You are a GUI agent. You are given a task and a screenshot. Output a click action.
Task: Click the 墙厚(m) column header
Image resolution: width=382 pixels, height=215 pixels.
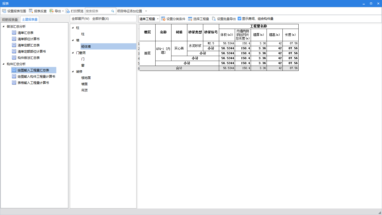click(259, 35)
